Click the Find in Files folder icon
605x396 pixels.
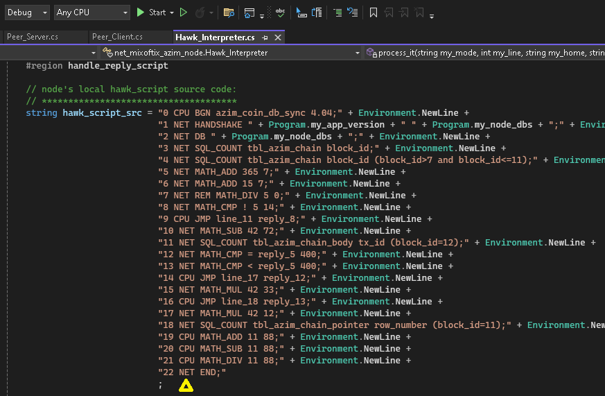point(229,12)
